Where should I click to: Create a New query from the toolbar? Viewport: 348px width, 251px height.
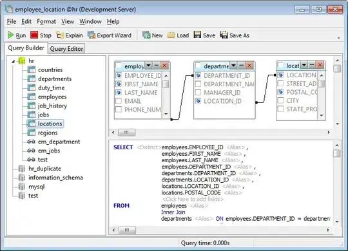[x=153, y=35]
